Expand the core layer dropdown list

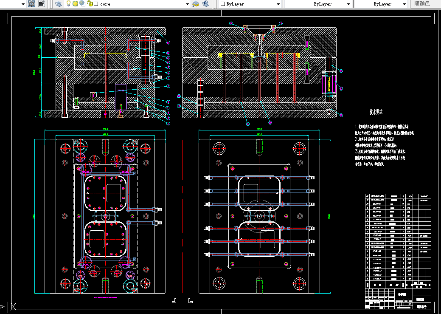click(187, 4)
